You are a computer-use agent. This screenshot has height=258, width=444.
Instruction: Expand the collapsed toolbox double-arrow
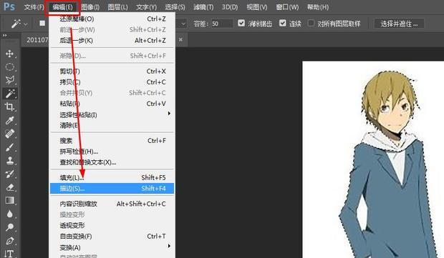click(x=4, y=35)
